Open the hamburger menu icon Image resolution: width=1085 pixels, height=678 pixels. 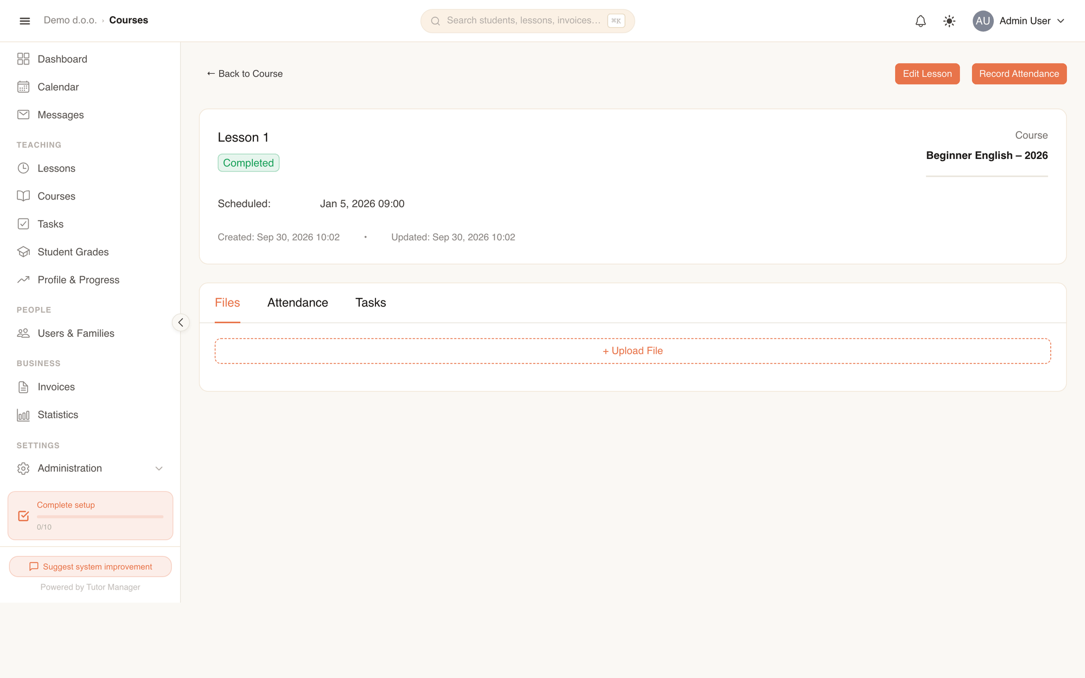[x=25, y=21]
